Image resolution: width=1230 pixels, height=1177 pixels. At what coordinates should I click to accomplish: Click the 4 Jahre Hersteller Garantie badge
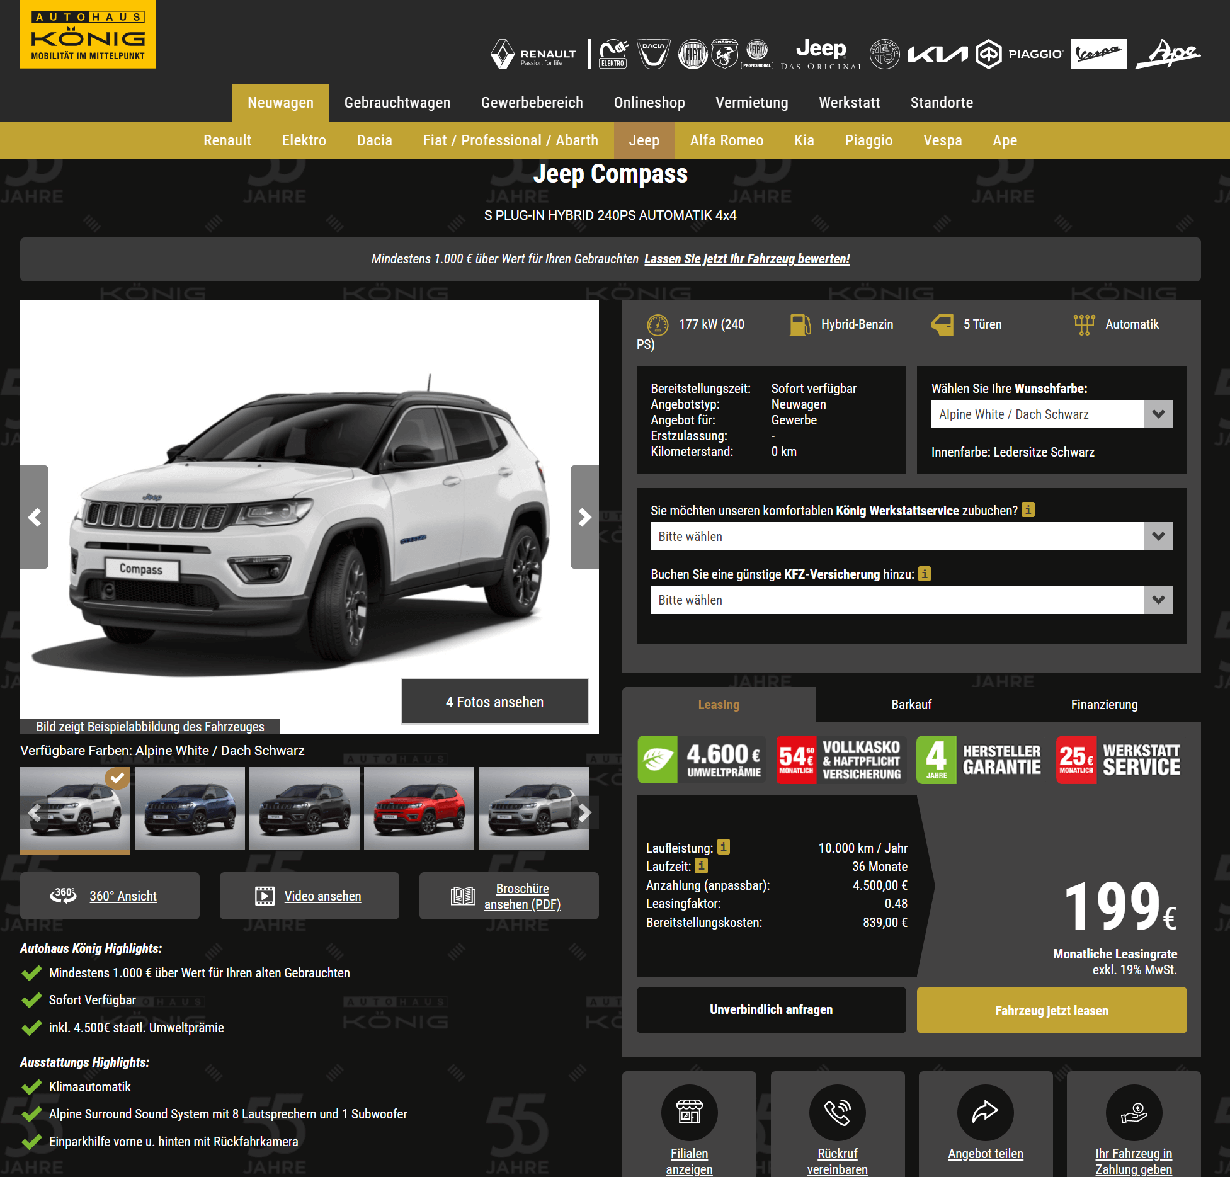tap(981, 759)
